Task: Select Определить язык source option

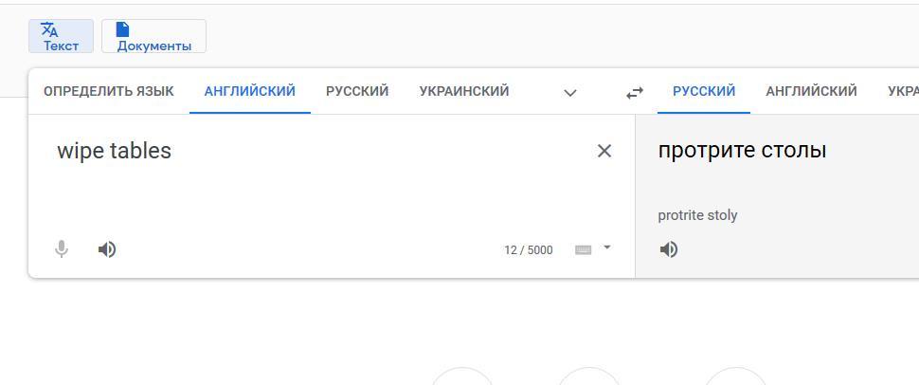Action: click(x=109, y=91)
